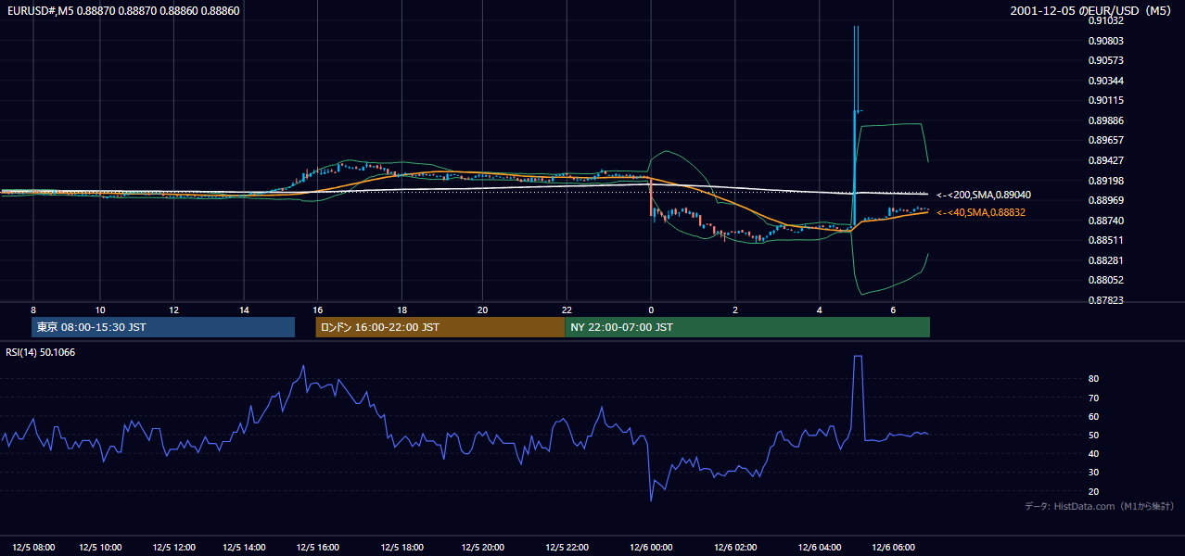Click RSI scale level 80

(x=1094, y=379)
